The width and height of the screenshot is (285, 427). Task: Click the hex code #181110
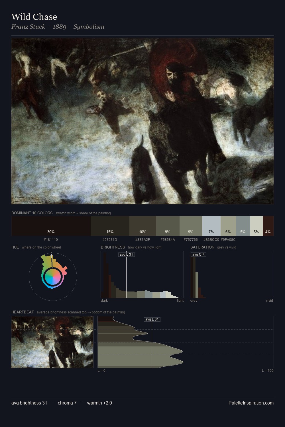pos(51,240)
